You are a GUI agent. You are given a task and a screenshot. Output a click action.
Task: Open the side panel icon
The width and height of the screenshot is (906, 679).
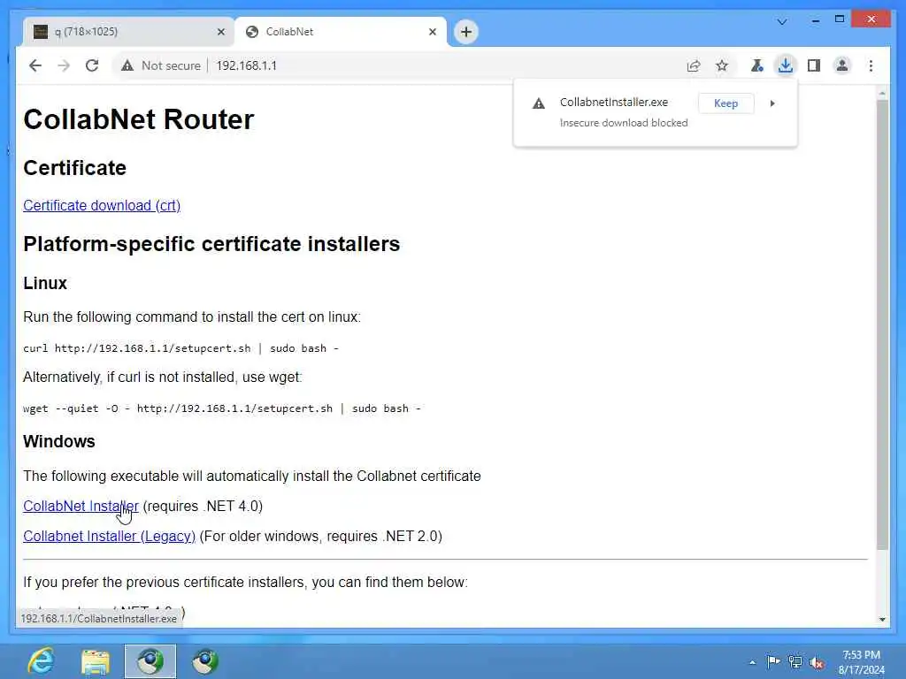814,65
